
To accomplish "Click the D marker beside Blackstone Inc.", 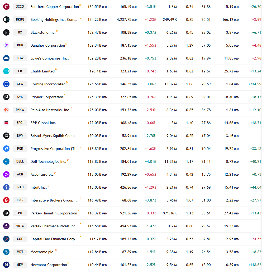I will tap(57, 31).
